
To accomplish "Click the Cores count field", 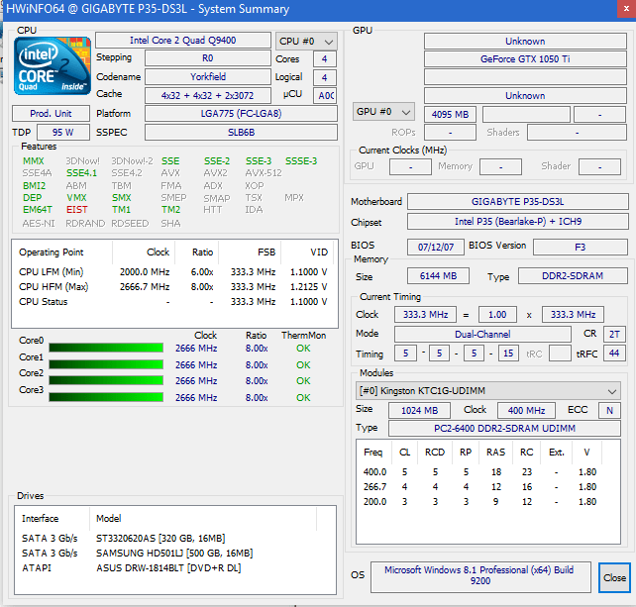I will (325, 59).
